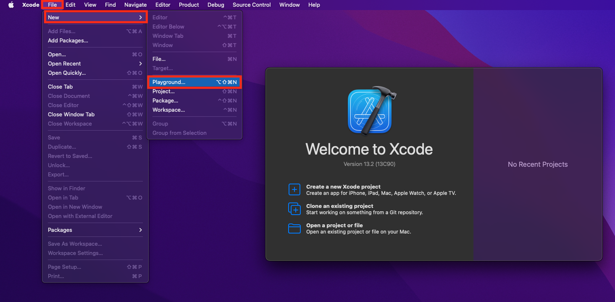Click Add Packages... in File menu
The height and width of the screenshot is (302, 615).
[x=68, y=40]
